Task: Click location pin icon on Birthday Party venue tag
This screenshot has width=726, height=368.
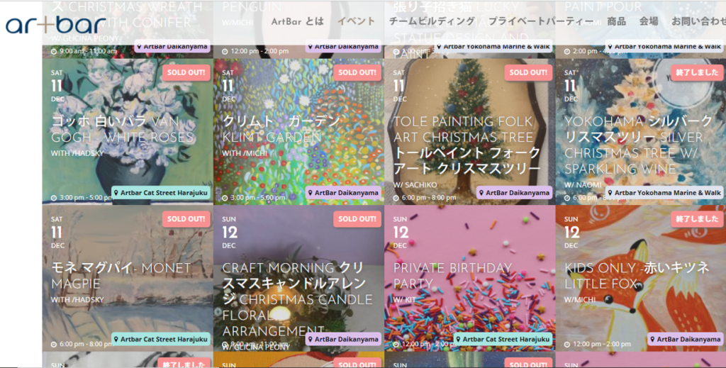Action: click(459, 340)
